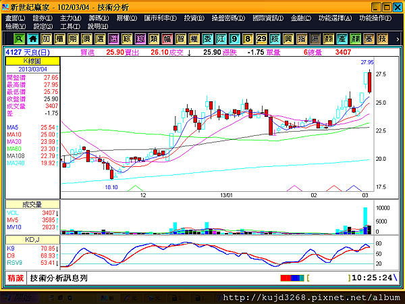This screenshot has width=405, height=304.
Task: Open the 國際資訊(I) menu
Action: coord(268,18)
